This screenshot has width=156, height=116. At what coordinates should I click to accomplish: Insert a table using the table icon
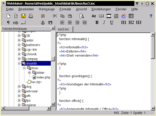click(131, 16)
